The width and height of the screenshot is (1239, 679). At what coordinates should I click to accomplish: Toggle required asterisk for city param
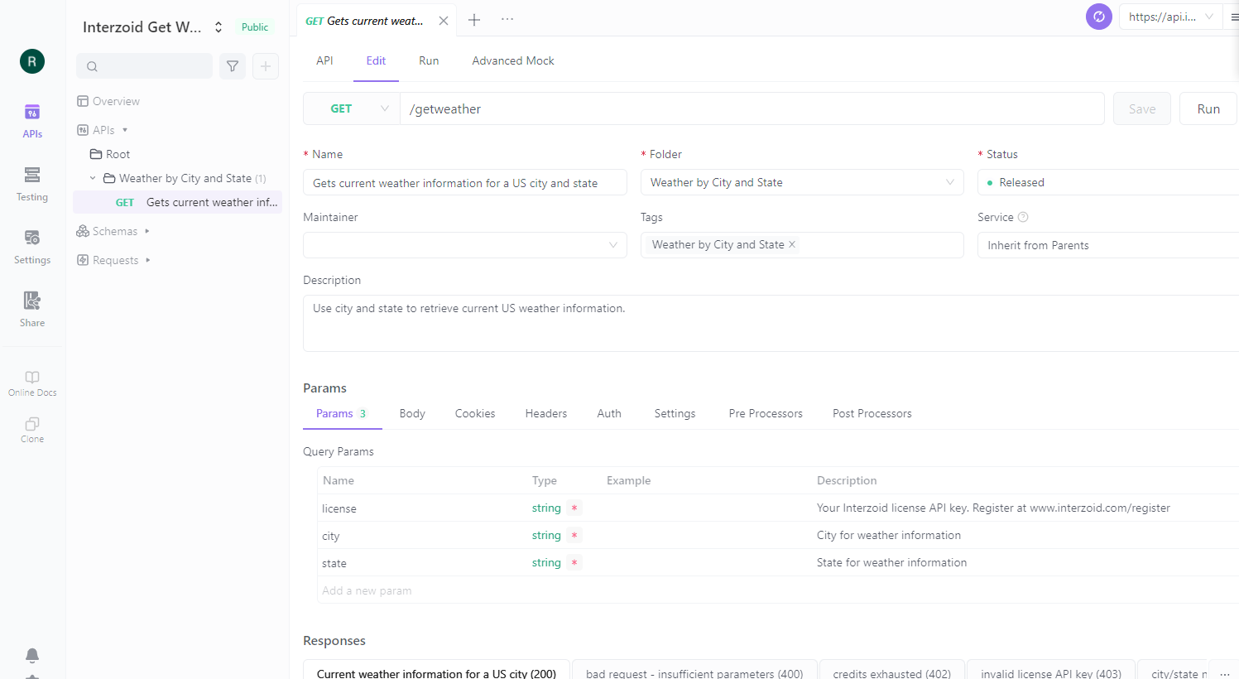574,535
